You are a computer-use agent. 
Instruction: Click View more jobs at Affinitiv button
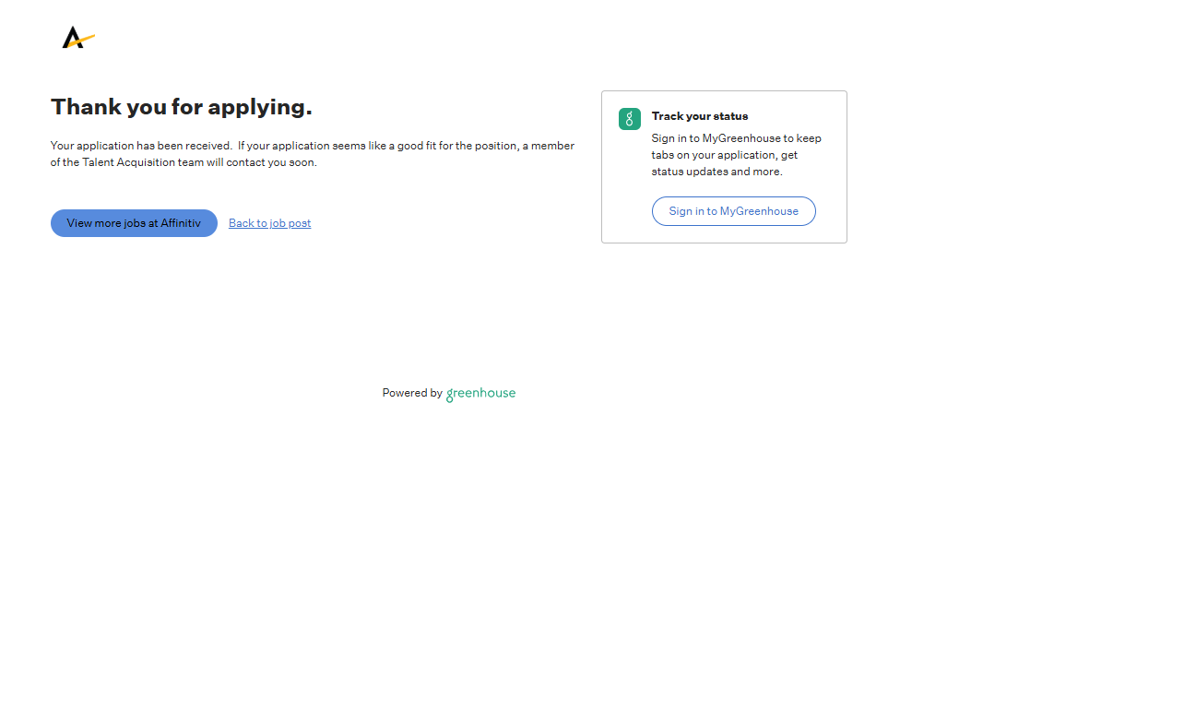(134, 223)
